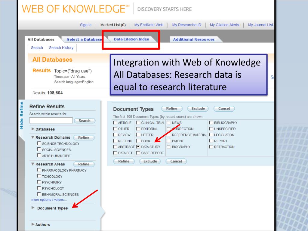
Task: Click the results count 108,604
Action: click(55, 93)
